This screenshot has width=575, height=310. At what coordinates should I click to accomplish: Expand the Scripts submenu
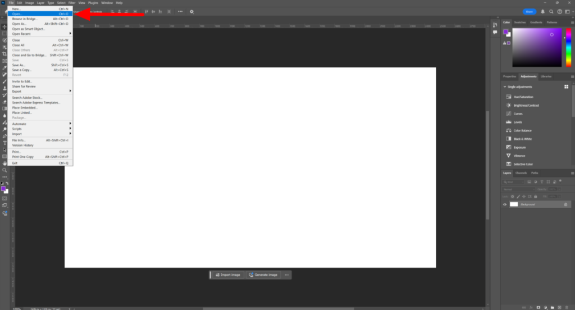40,129
